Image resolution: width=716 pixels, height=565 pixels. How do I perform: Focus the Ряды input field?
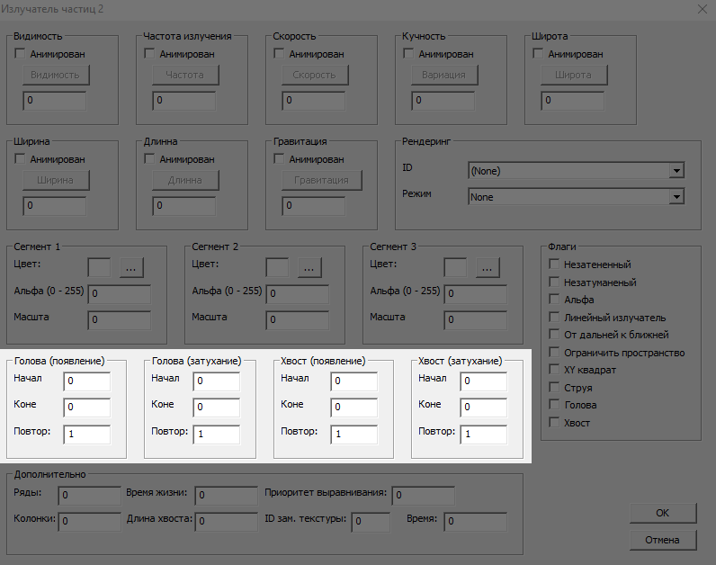click(90, 496)
